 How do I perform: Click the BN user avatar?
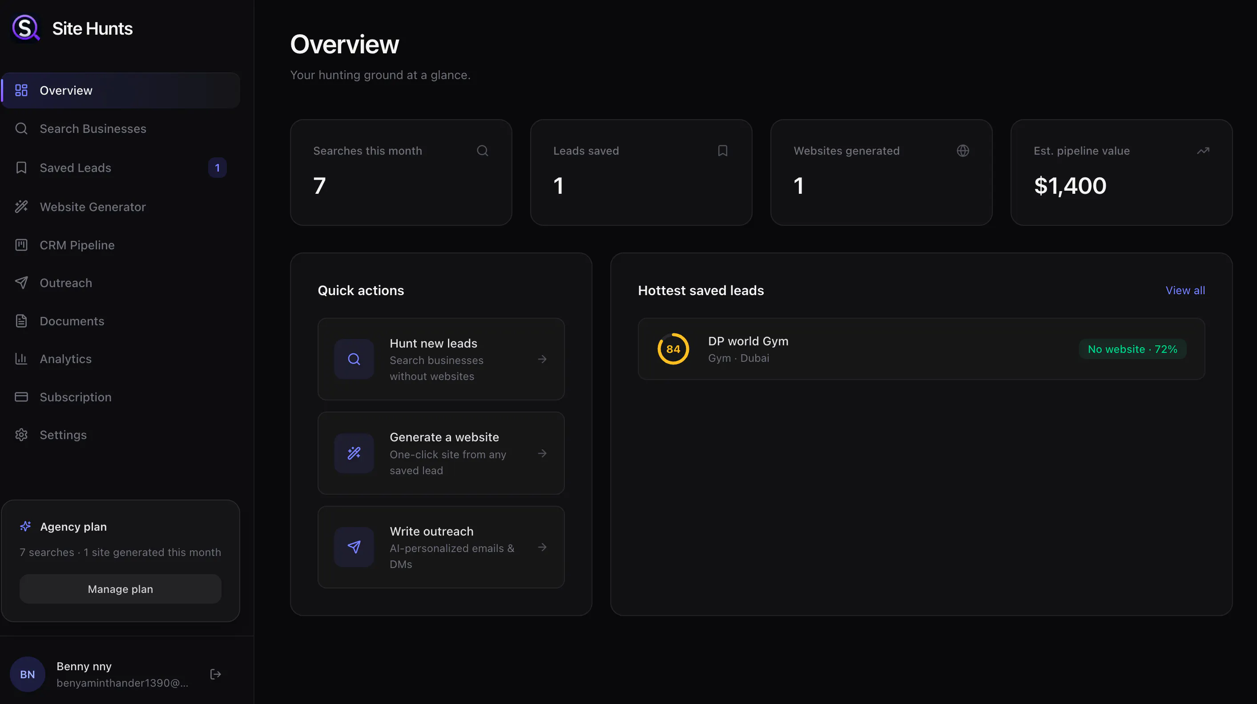[27, 674]
